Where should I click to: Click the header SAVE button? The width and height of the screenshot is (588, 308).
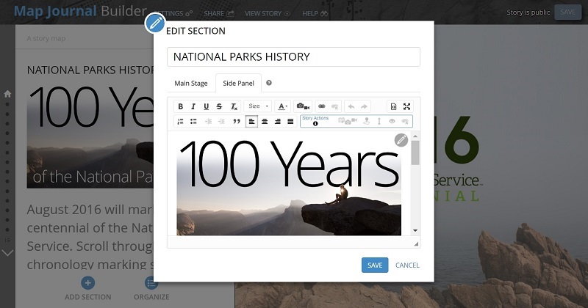(567, 12)
